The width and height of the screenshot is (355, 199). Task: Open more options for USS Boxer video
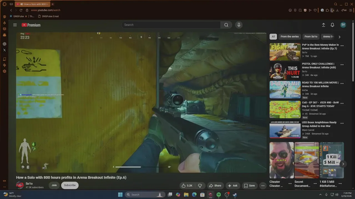(342, 123)
